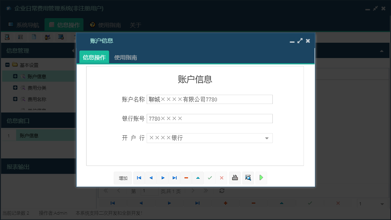
Task: Delete the current account using the red minus icon
Action: click(186, 178)
